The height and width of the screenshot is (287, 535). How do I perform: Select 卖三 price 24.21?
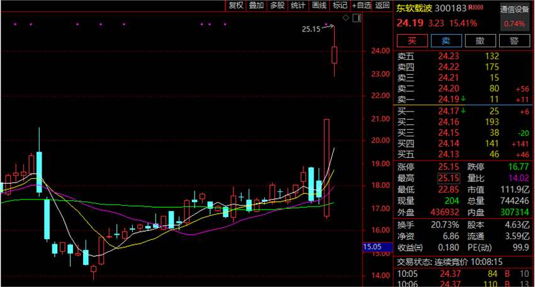[448, 78]
